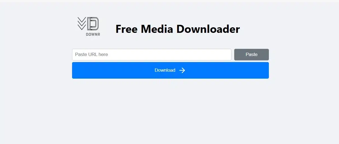The image size is (339, 144).
Task: Click the Downr logo image
Action: tap(88, 26)
